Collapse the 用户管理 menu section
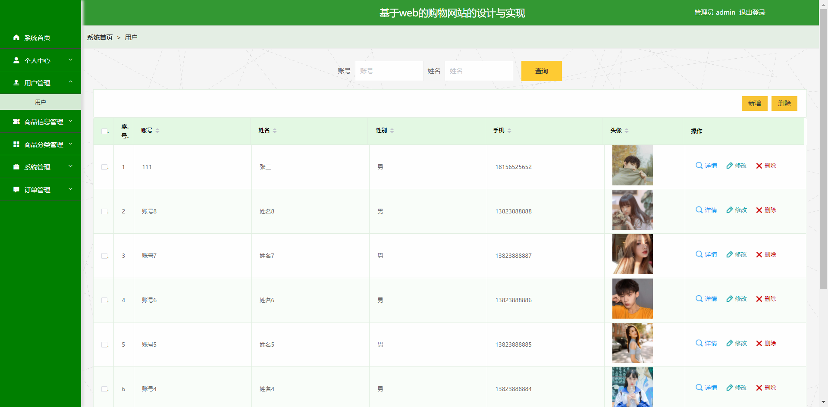The image size is (828, 407). coord(41,83)
